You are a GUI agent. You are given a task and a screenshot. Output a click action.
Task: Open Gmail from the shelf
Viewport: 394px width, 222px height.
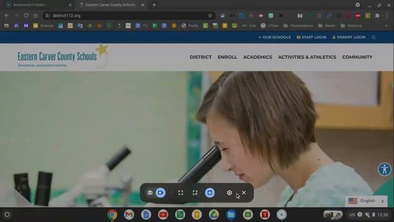pos(129,215)
